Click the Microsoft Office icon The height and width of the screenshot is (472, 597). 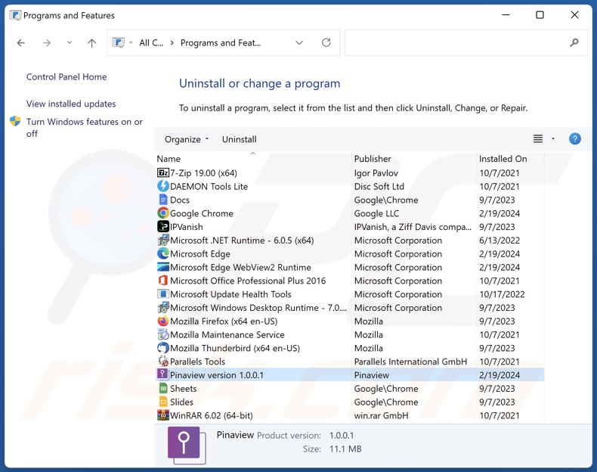[x=163, y=281]
